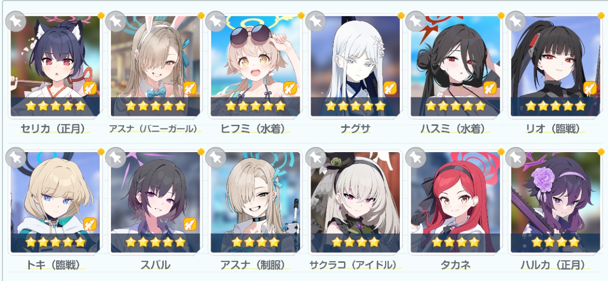Image resolution: width=608 pixels, height=281 pixels.
Task: Click the star rating on スバル
Action: [155, 242]
